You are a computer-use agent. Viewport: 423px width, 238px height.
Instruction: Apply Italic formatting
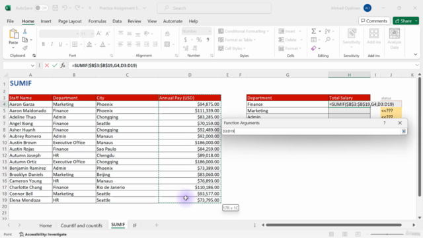pyautogui.click(x=52, y=44)
